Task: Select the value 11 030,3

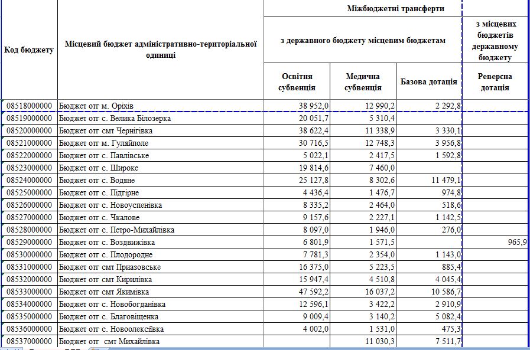Action: [x=363, y=341]
